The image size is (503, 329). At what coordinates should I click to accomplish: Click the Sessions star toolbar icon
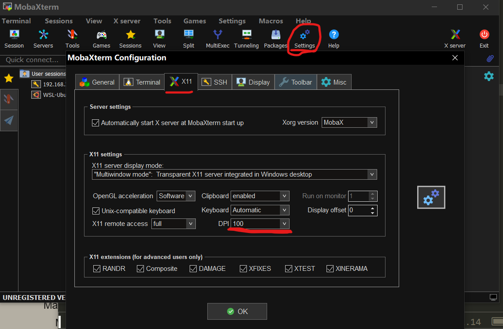pyautogui.click(x=130, y=39)
